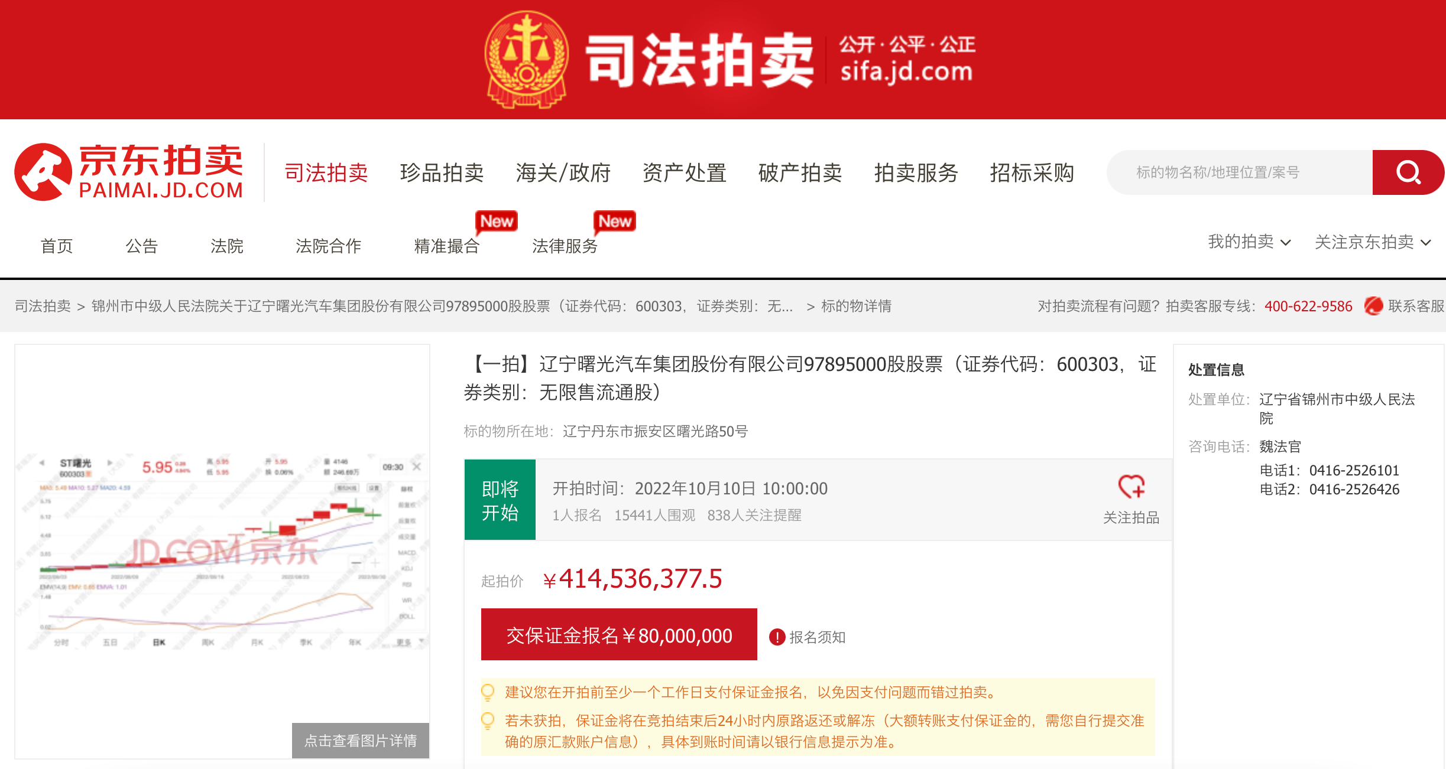Click phone number 0416-2526101
The width and height of the screenshot is (1446, 769).
coord(1354,470)
